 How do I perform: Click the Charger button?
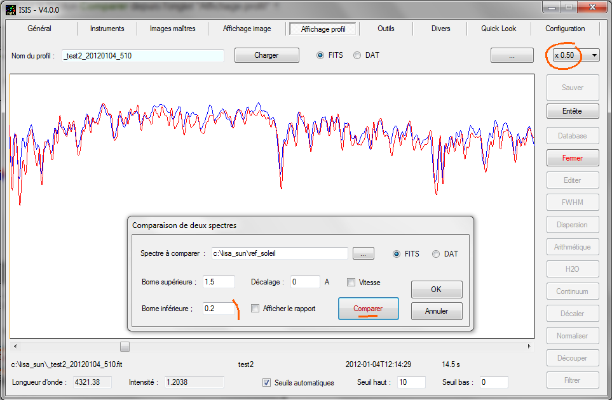(266, 55)
